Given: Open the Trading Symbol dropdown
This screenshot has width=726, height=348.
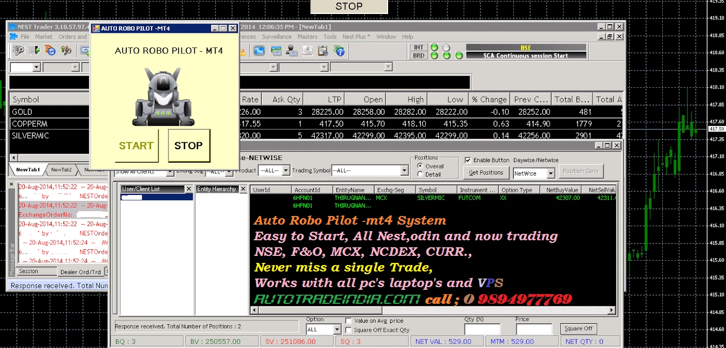Looking at the screenshot, I should tap(404, 170).
